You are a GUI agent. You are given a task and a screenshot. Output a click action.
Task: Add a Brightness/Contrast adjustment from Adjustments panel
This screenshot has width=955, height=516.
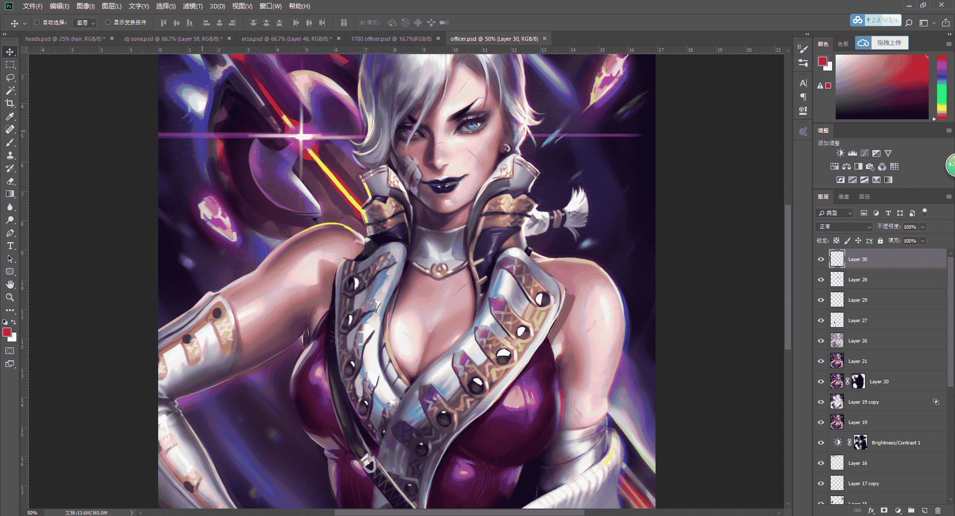click(840, 153)
